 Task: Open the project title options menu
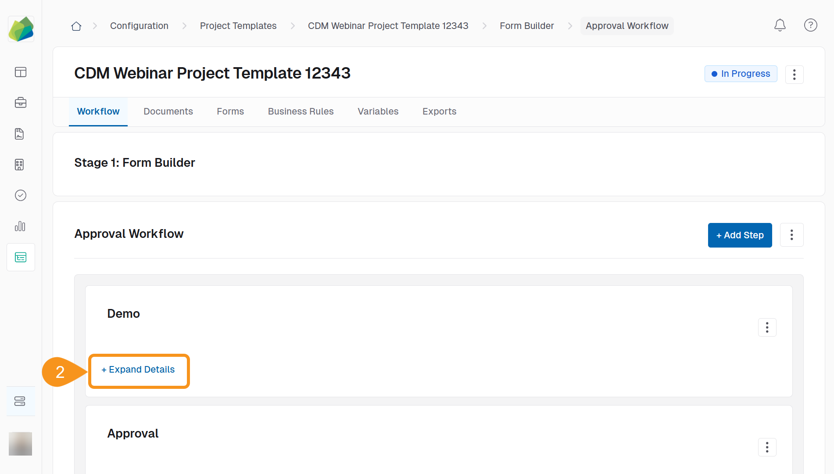795,75
